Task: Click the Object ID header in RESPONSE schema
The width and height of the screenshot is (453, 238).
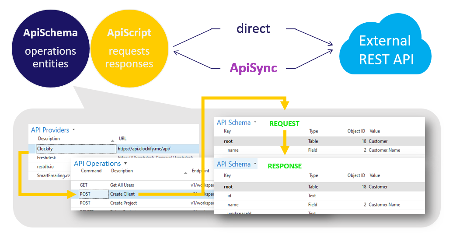Action: (x=356, y=175)
